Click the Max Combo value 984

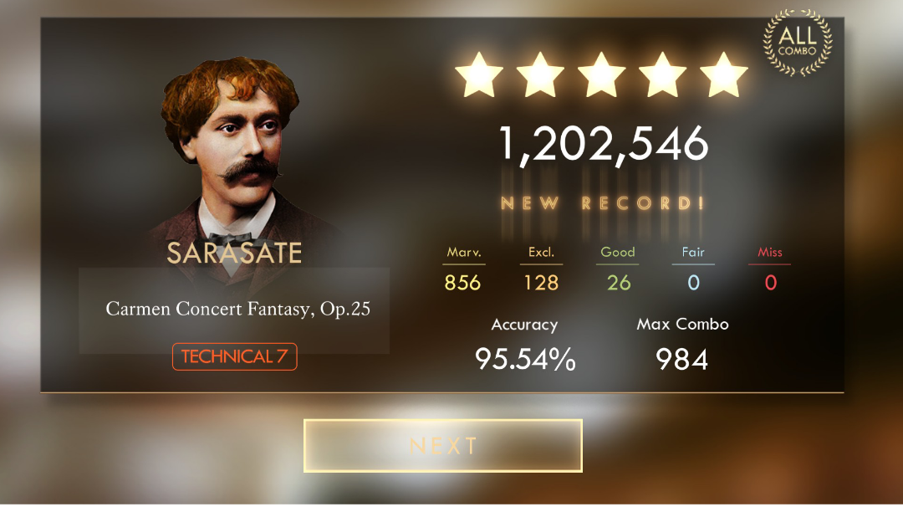point(682,360)
